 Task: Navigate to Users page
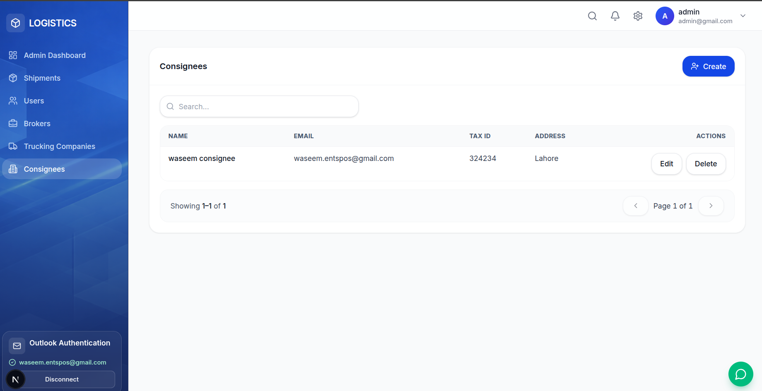62,101
